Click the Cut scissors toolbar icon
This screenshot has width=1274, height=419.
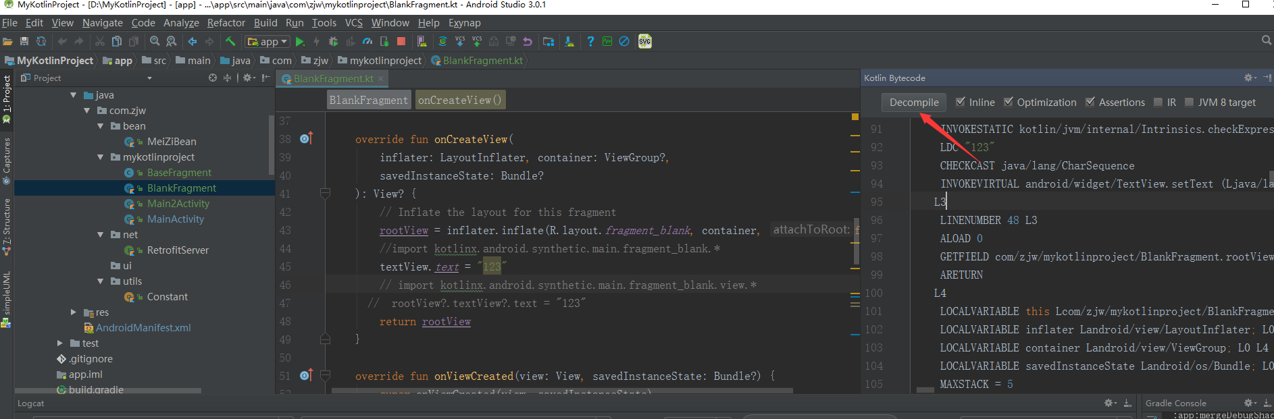(100, 41)
